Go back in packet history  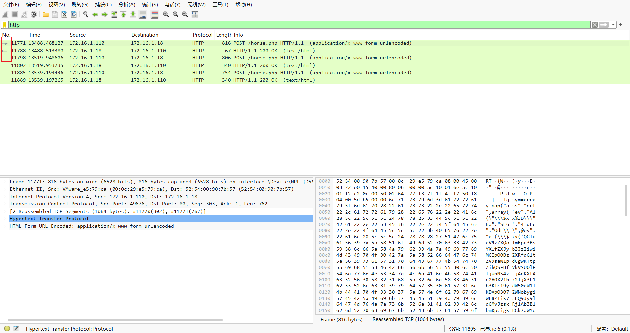[95, 14]
